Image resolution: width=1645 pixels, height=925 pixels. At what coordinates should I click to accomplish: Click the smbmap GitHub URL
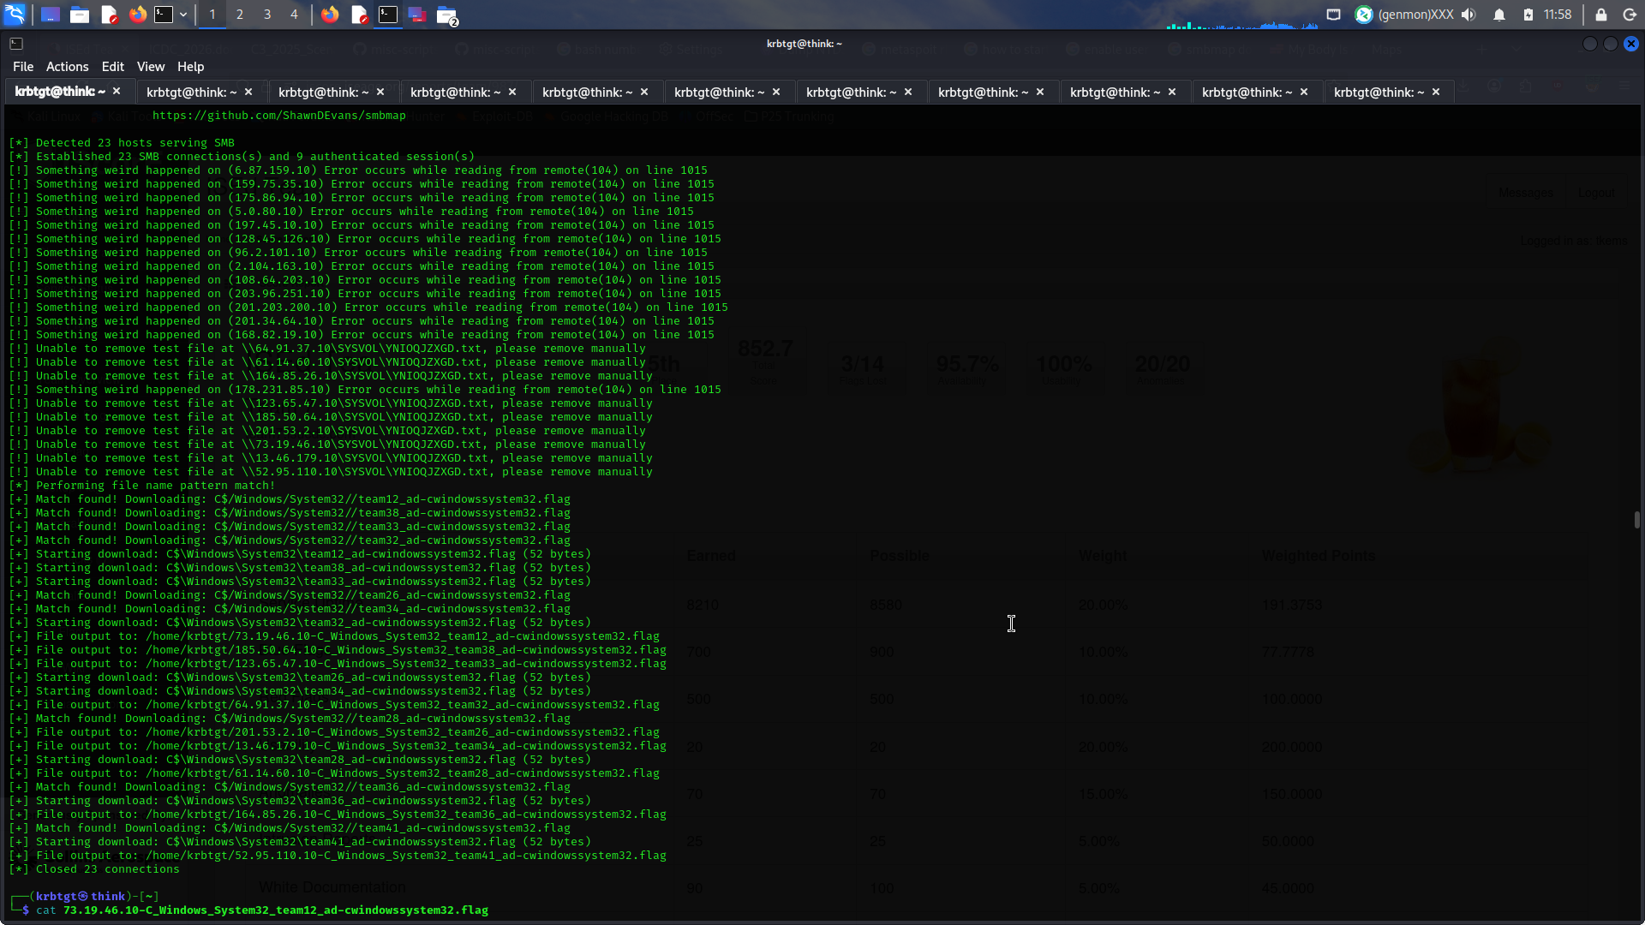[278, 116]
